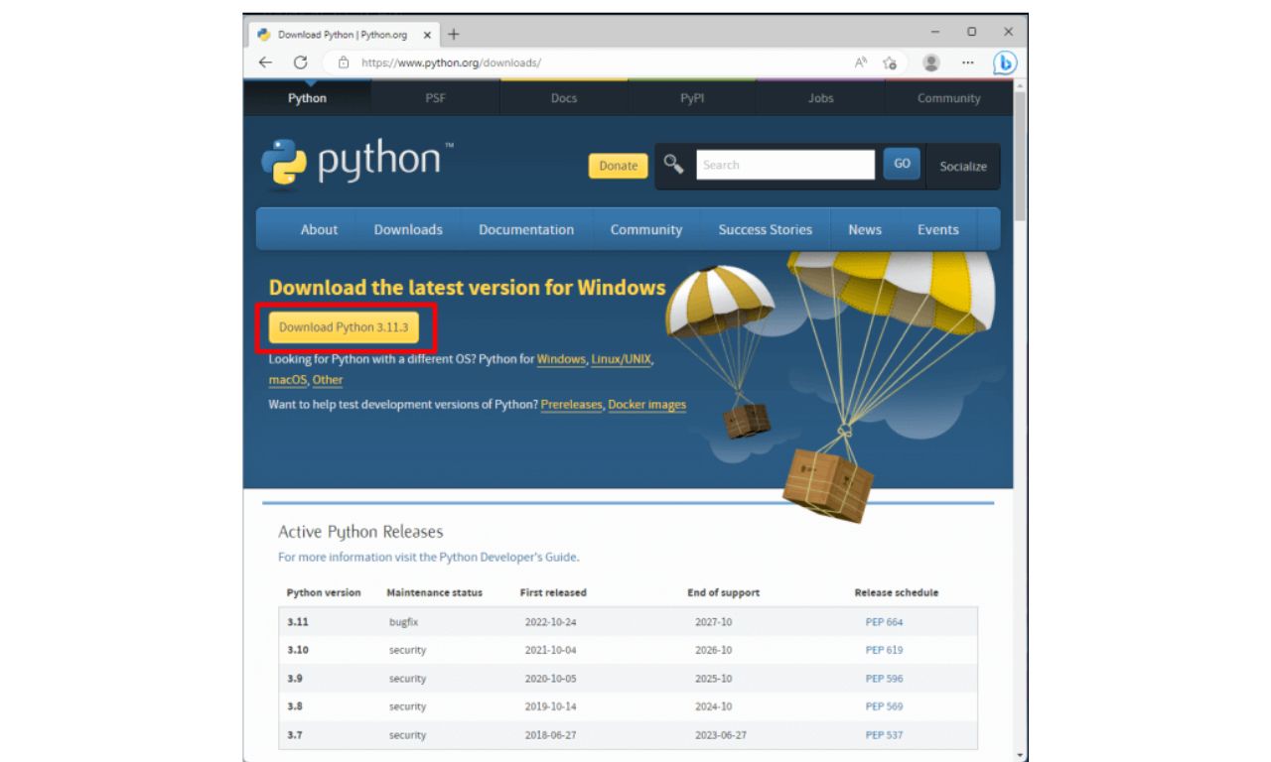Open the Success Stories menu
This screenshot has width=1271, height=762.
click(x=766, y=229)
